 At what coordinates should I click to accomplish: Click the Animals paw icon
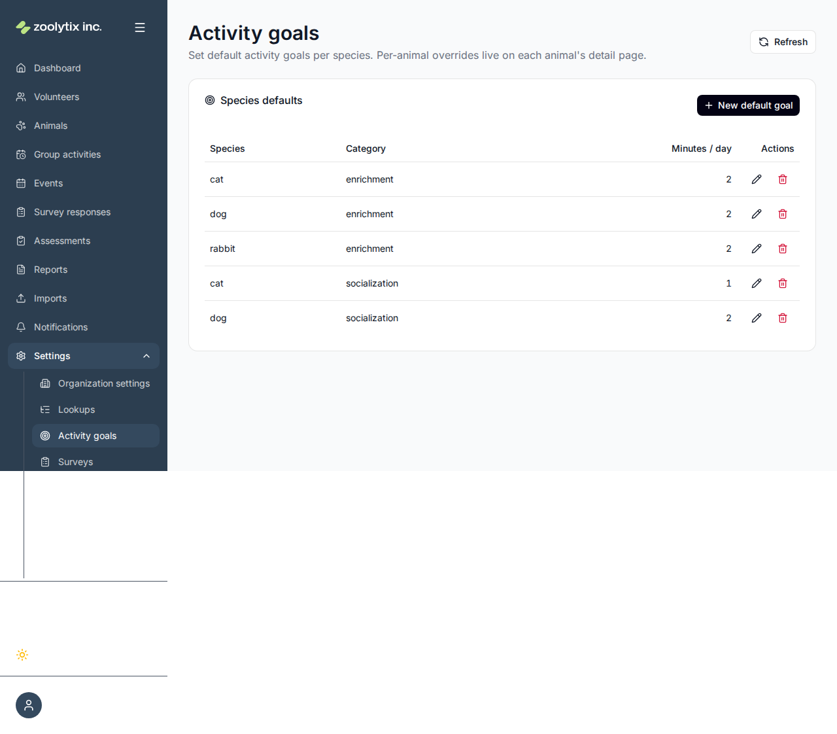(x=21, y=126)
